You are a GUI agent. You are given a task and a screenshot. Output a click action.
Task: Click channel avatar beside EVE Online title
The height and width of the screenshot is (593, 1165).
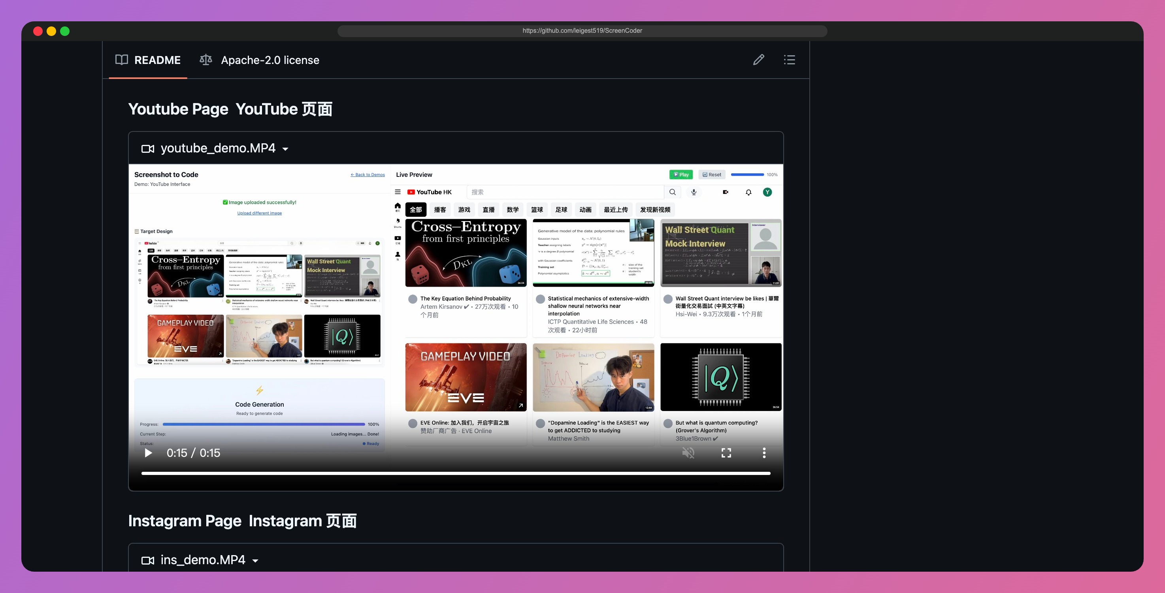(413, 424)
